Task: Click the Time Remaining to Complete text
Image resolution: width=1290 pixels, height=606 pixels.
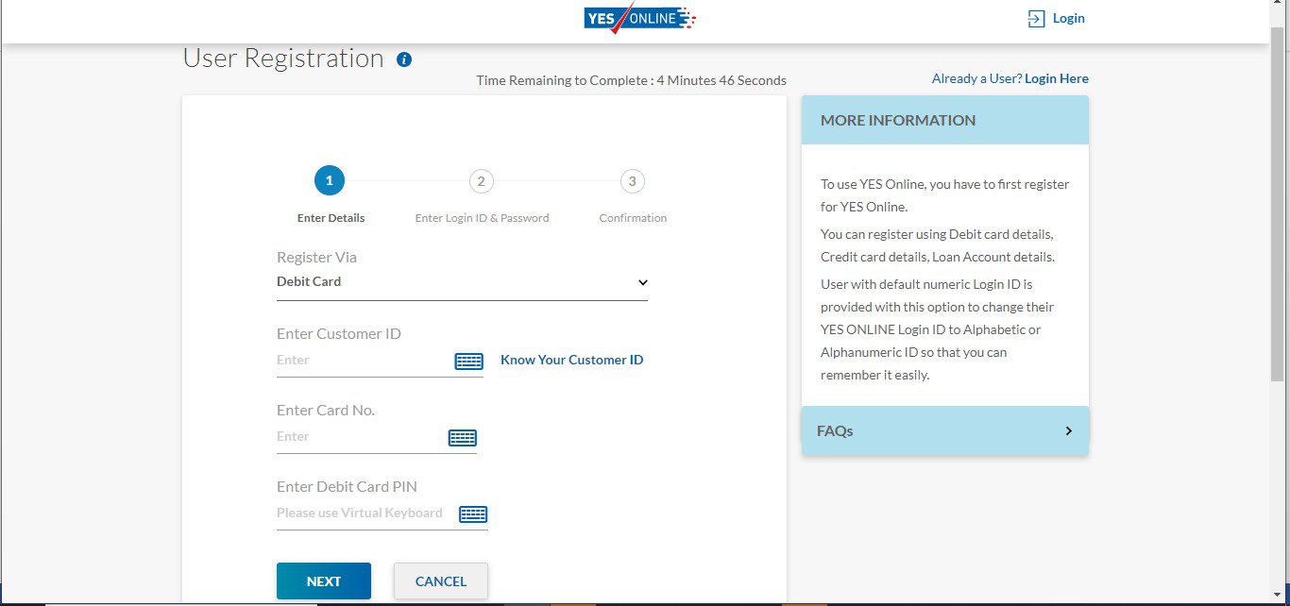Action: (x=631, y=80)
